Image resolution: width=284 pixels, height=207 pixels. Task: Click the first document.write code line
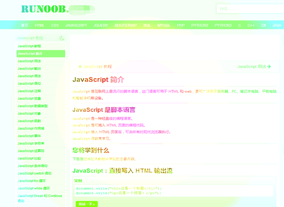(x=119, y=188)
